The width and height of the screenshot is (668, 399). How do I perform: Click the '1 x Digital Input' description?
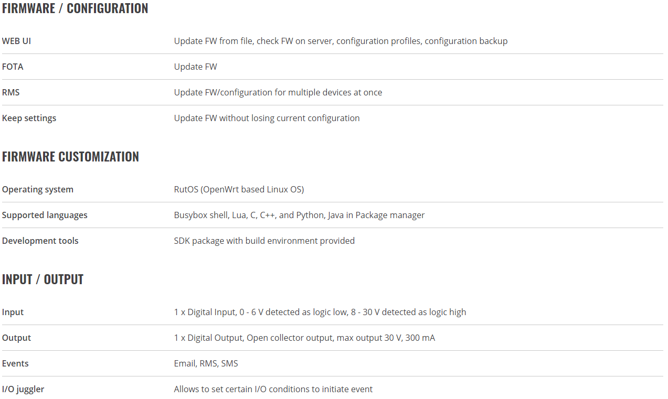coord(205,312)
